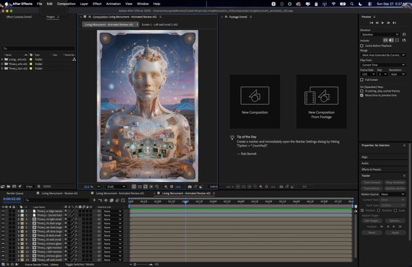Open the timeline Composition Mini-Flowchart icon
The image size is (412, 267).
(x=100, y=200)
